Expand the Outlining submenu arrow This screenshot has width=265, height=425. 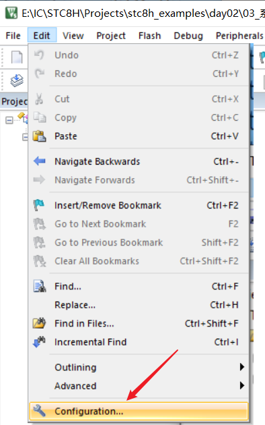[241, 367]
